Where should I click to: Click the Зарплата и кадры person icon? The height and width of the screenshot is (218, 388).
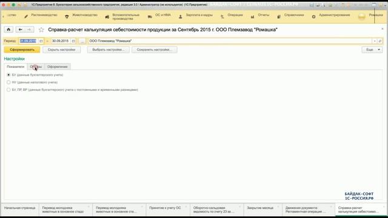181,16
